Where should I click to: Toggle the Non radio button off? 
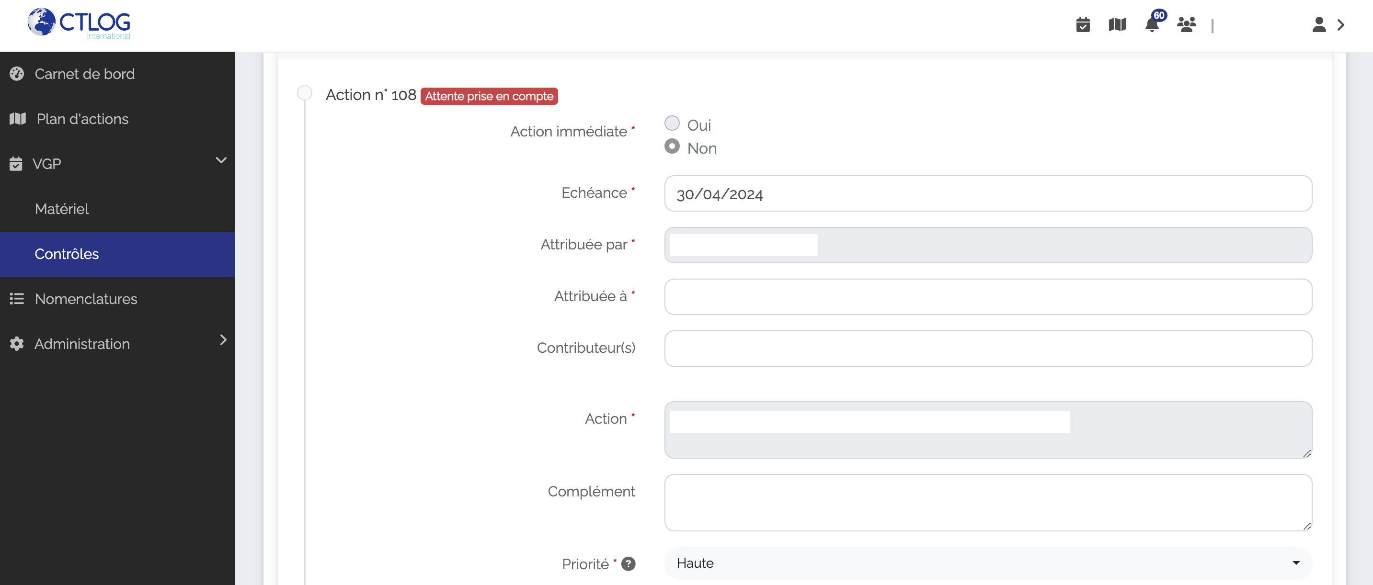672,147
